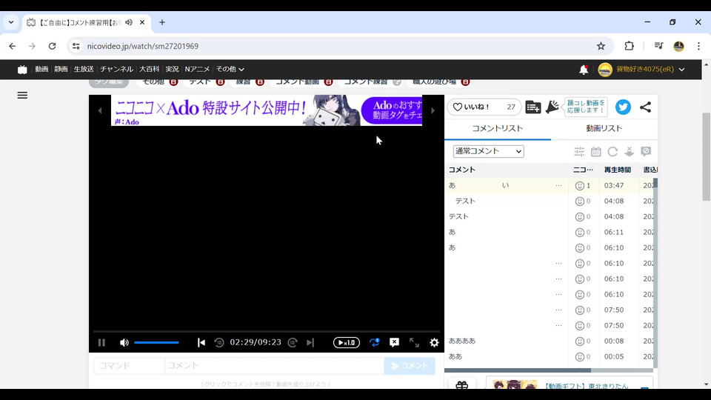711x400 pixels.
Task: Jump to video start button
Action: coord(201,342)
